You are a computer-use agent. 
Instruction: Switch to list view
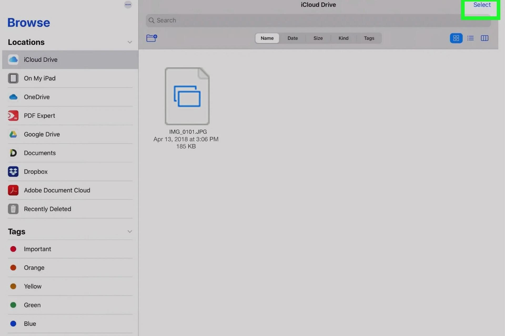[470, 38]
